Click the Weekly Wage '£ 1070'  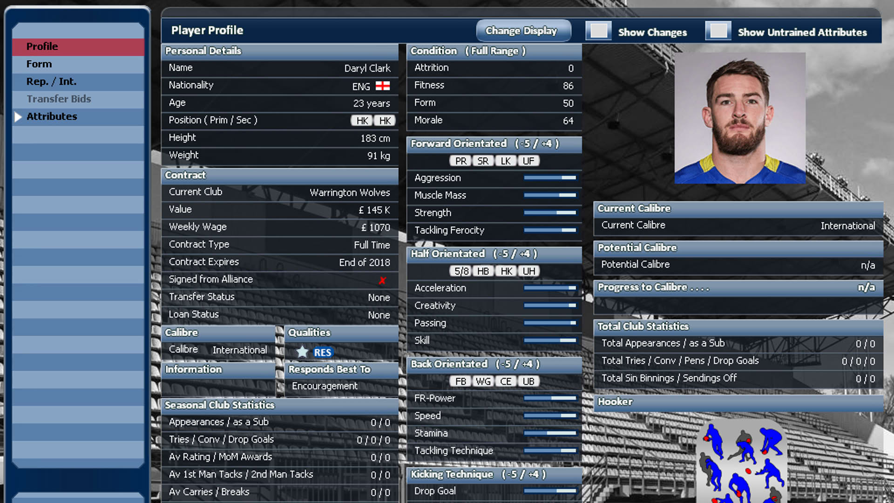[x=376, y=227]
